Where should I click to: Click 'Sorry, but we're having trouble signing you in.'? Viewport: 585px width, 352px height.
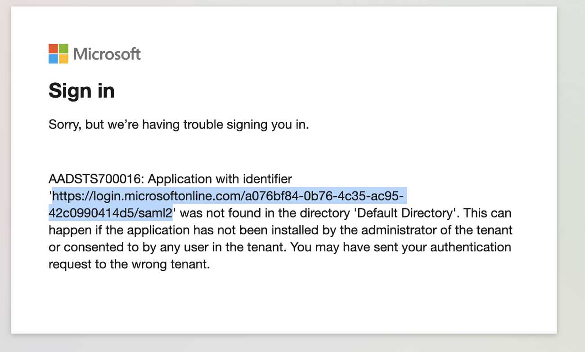(x=179, y=125)
